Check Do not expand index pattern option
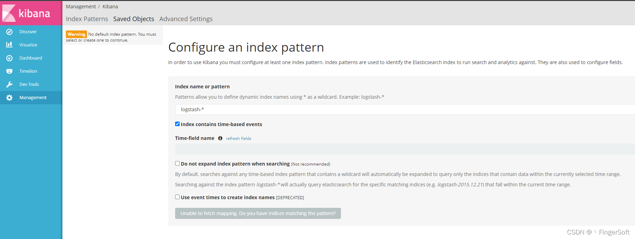635x239 pixels. (177, 163)
